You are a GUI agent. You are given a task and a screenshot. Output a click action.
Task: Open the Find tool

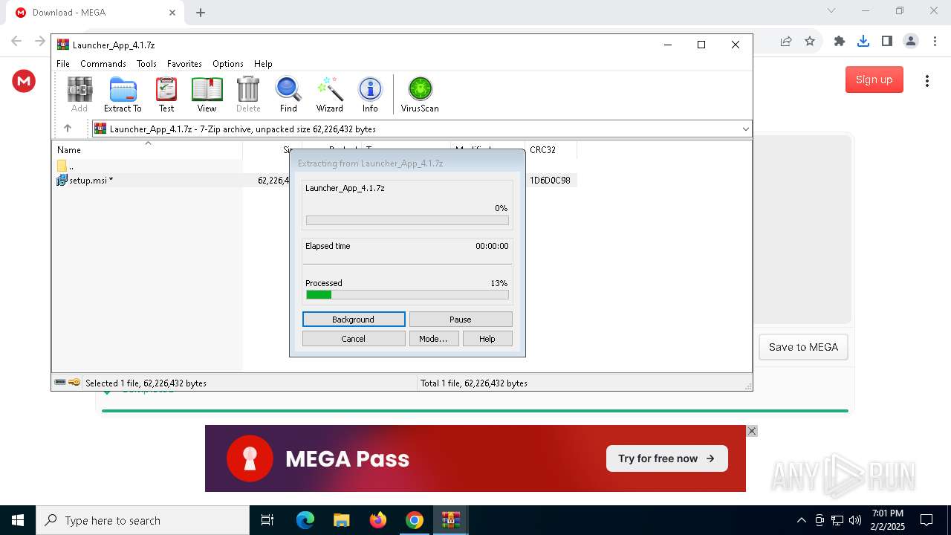pos(288,94)
